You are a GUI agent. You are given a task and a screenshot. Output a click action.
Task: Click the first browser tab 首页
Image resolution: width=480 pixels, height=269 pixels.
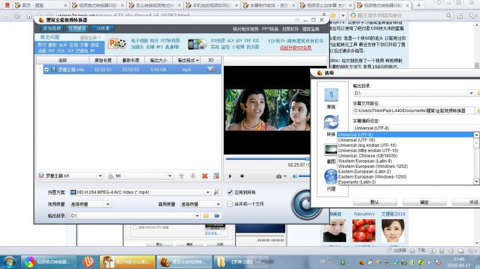coord(41,5)
